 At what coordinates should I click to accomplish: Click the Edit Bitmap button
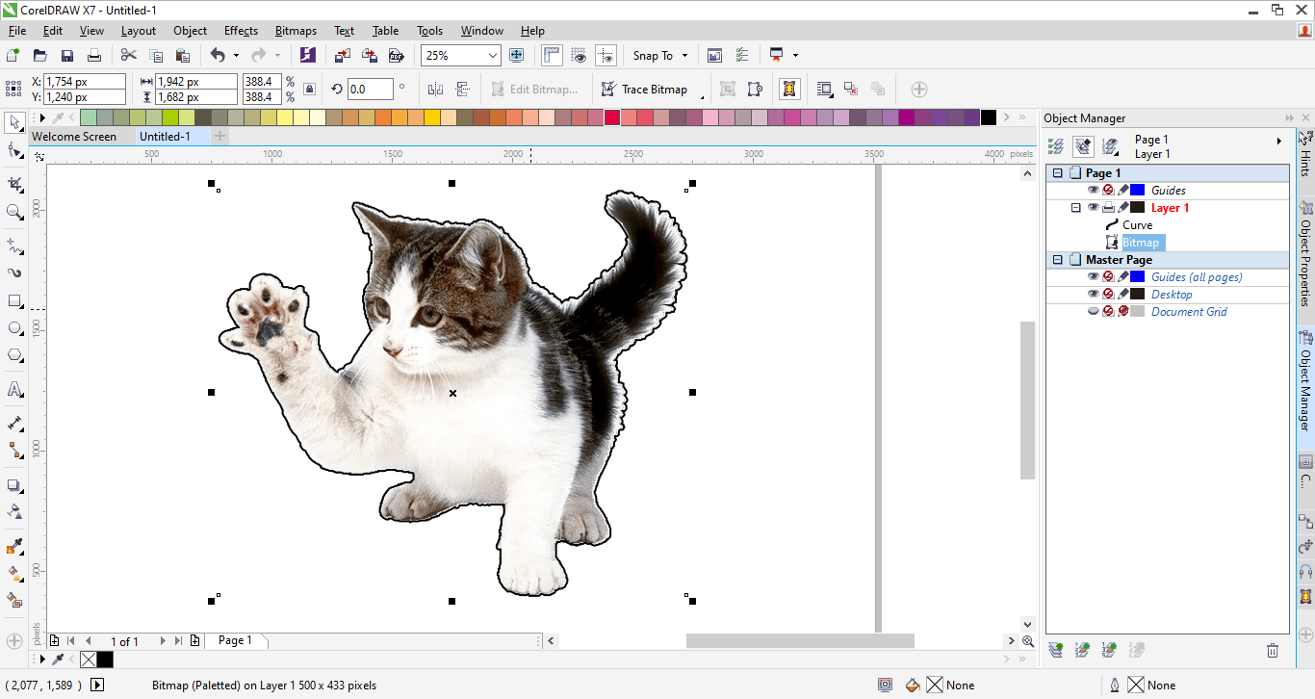click(535, 89)
